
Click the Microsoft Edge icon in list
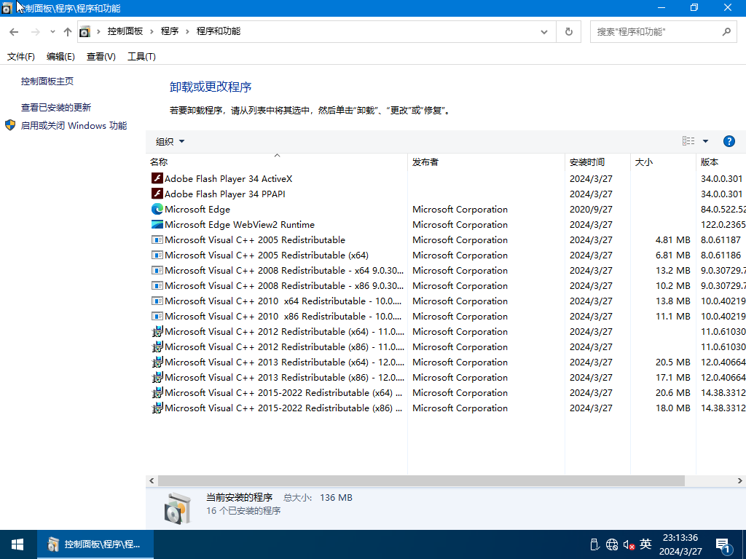click(x=157, y=209)
